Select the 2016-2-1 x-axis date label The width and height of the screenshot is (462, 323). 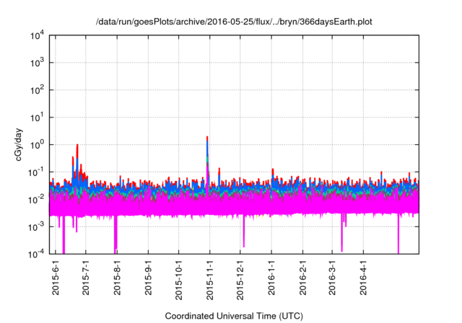[303, 278]
